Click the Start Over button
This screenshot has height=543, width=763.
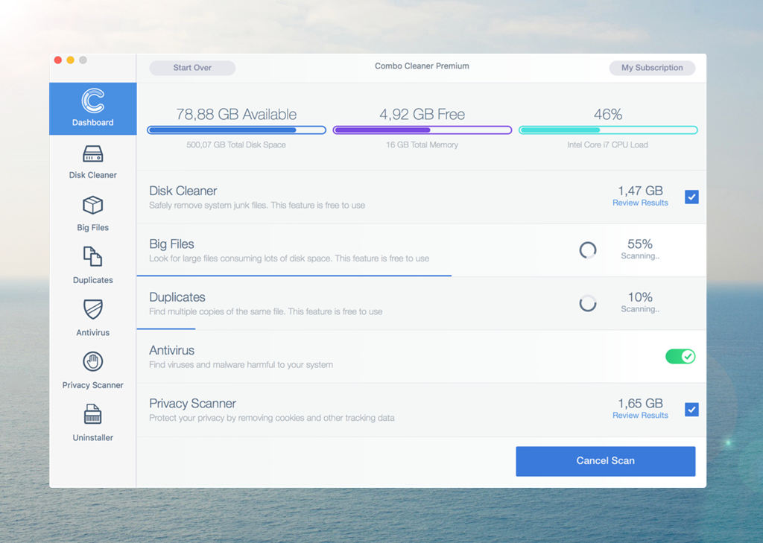point(192,68)
